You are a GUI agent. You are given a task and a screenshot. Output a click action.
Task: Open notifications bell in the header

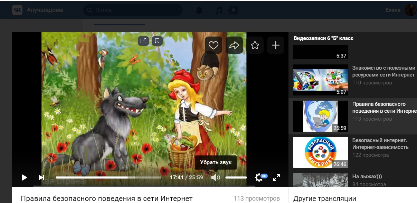coord(199,10)
